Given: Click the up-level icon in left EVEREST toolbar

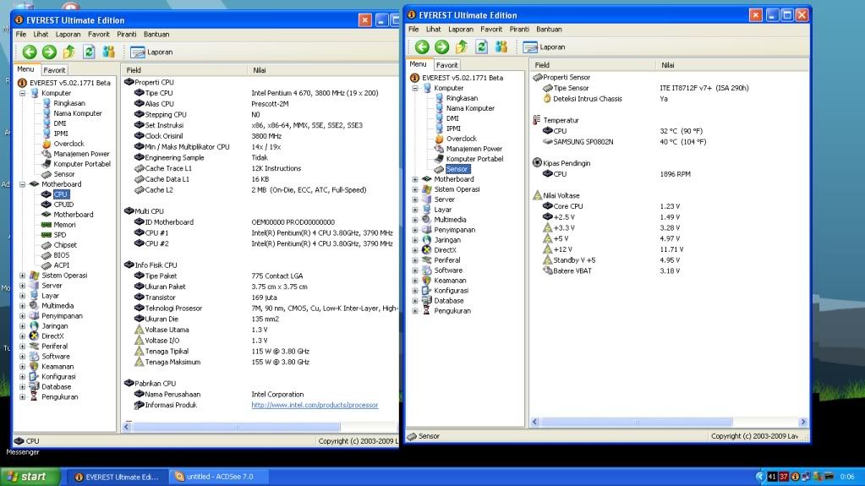Looking at the screenshot, I should 69,52.
